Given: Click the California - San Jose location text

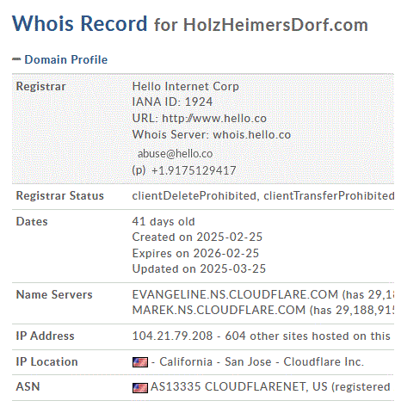Looking at the screenshot, I should click(x=215, y=362).
